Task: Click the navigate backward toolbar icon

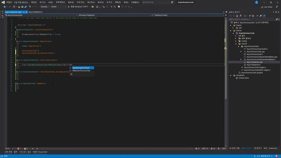Action: click(x=5, y=7)
